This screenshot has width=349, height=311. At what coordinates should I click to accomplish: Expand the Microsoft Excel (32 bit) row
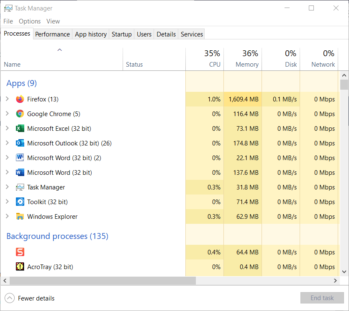(7, 128)
